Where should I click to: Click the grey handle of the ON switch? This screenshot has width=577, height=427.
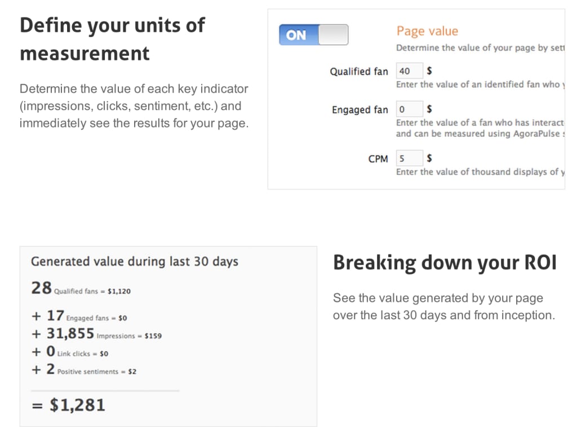click(x=333, y=35)
